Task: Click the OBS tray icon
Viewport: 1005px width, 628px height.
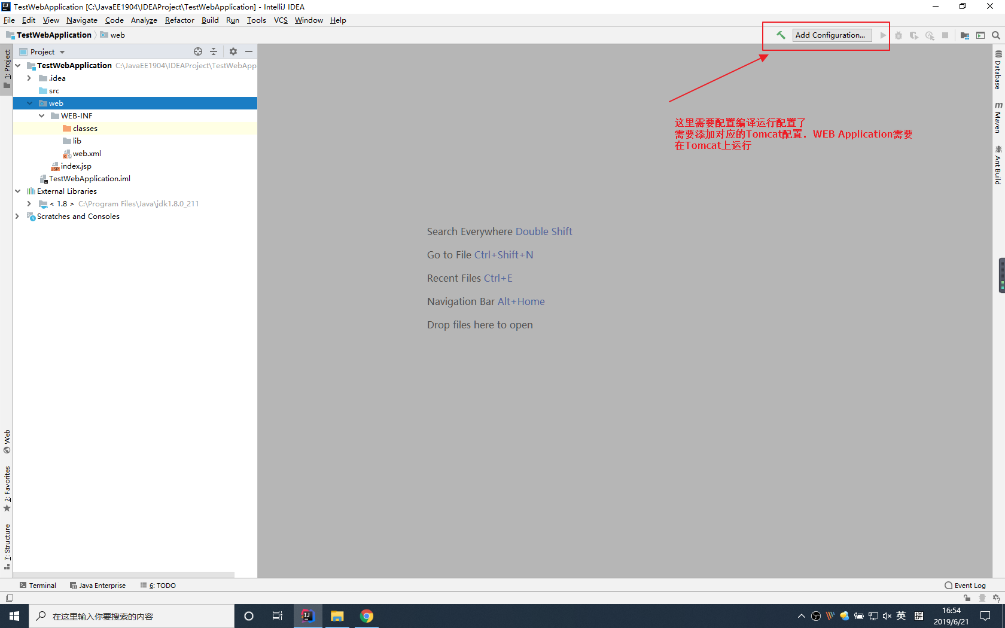Action: tap(816, 616)
